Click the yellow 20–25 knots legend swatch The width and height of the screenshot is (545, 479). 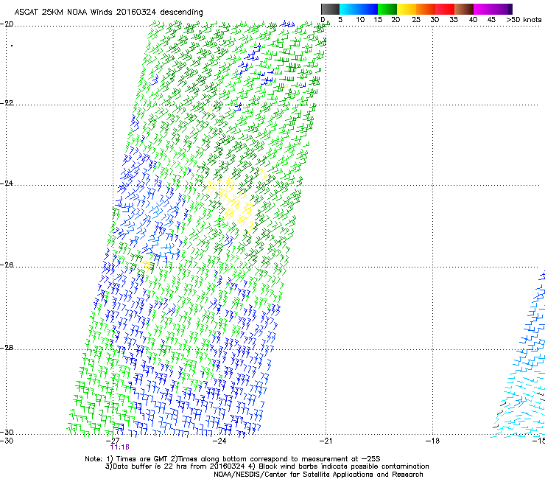(x=407, y=9)
